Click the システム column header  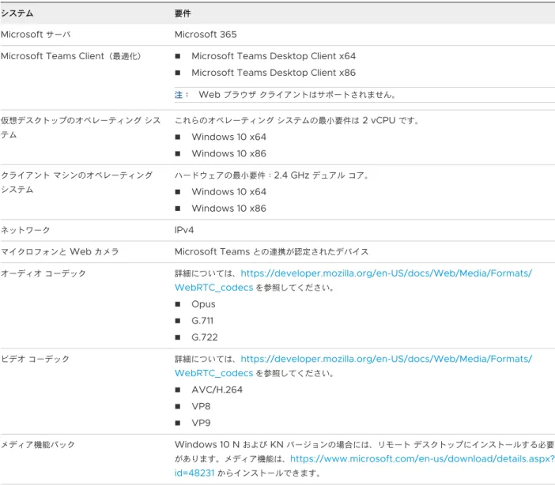point(17,13)
